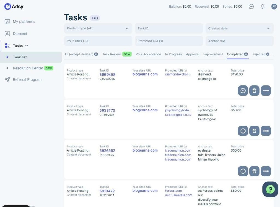
Task: Go to My platforms
Action: pos(24,22)
